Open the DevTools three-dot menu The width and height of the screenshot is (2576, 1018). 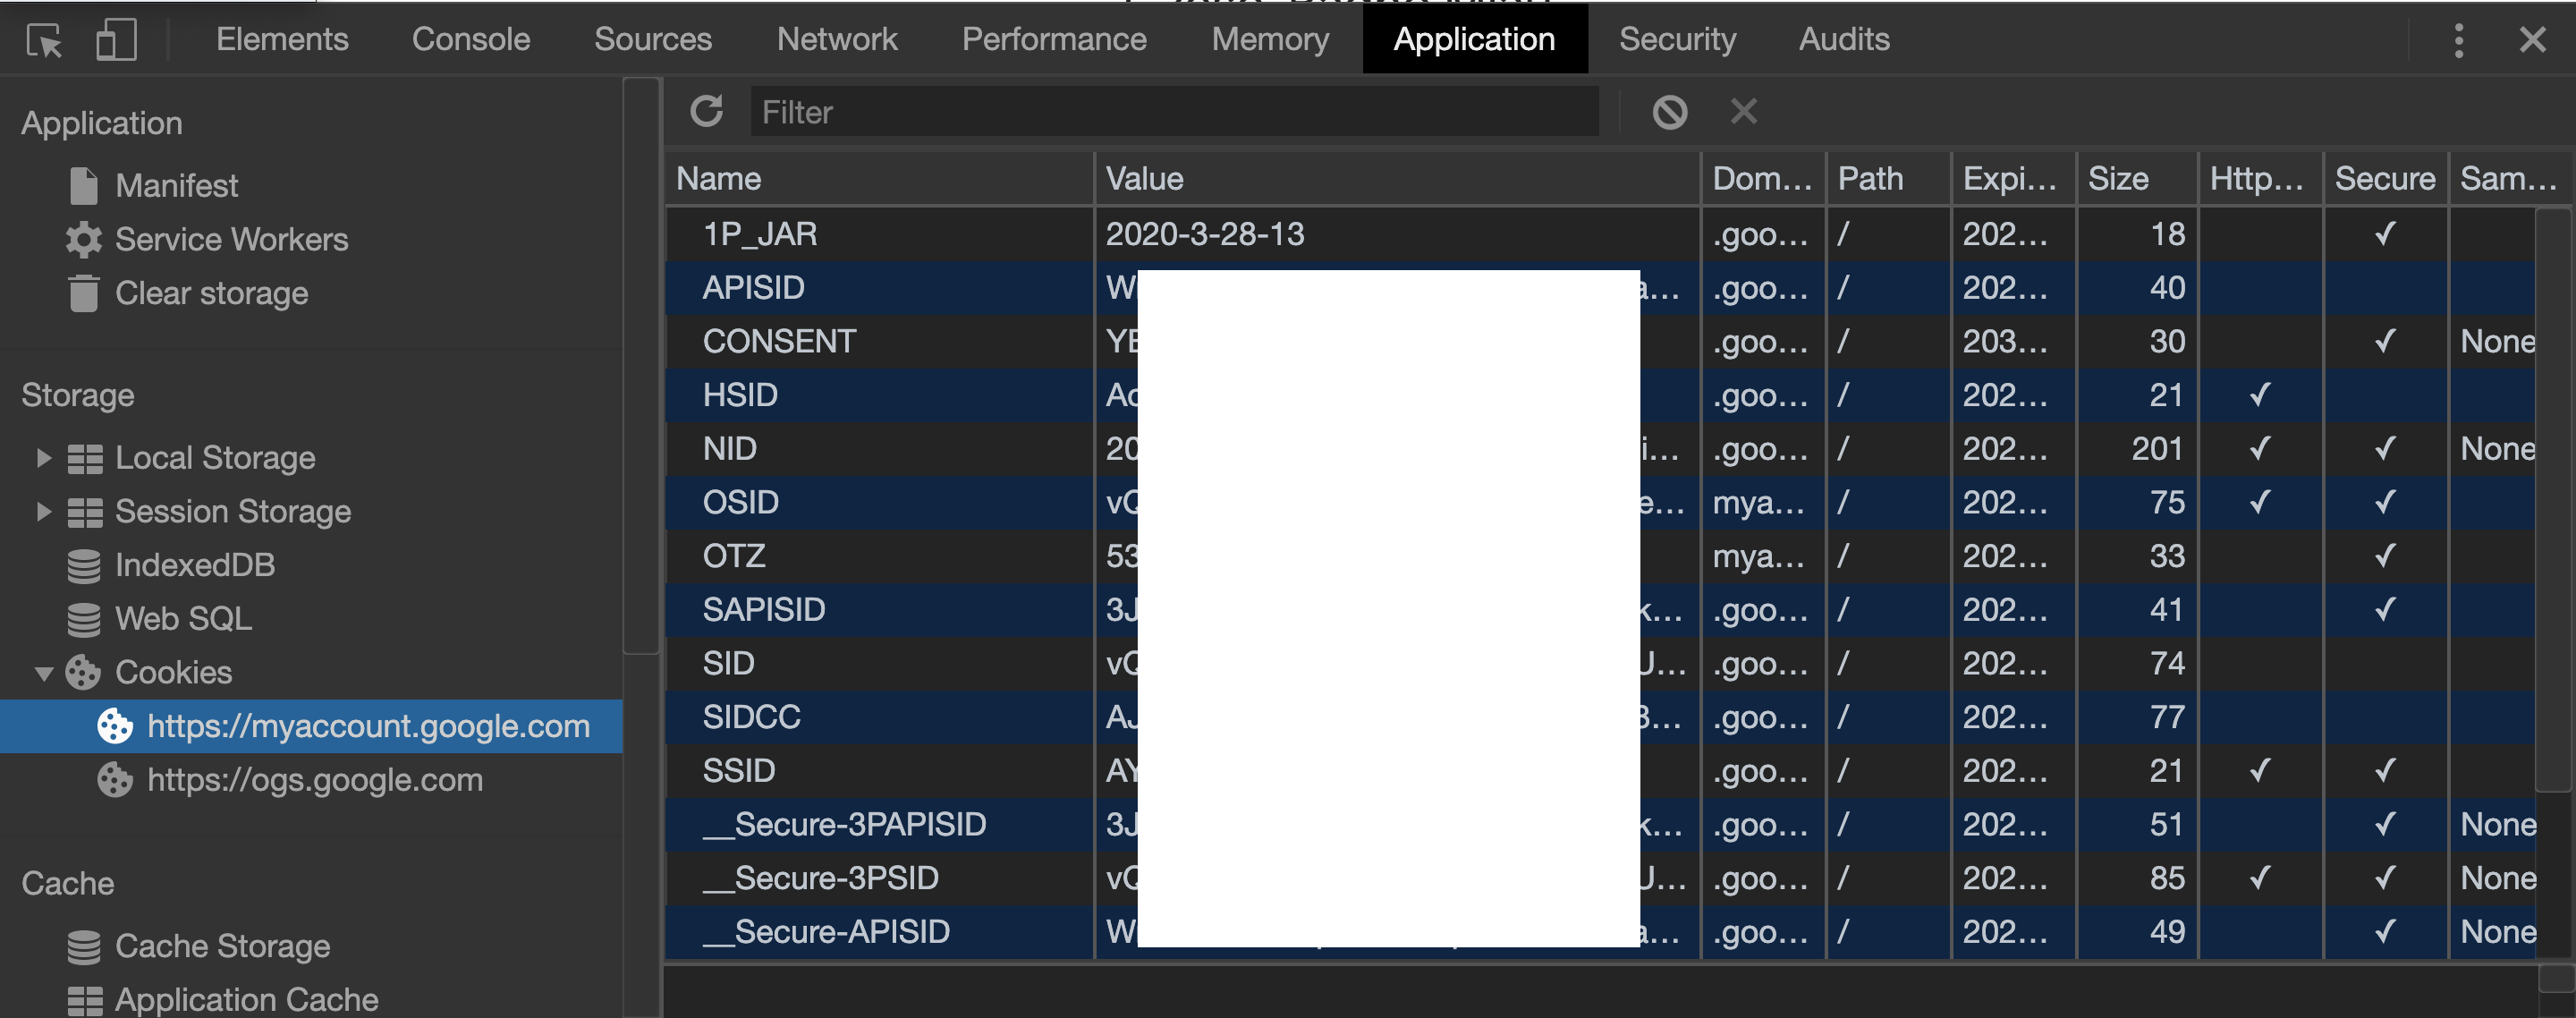2458,40
